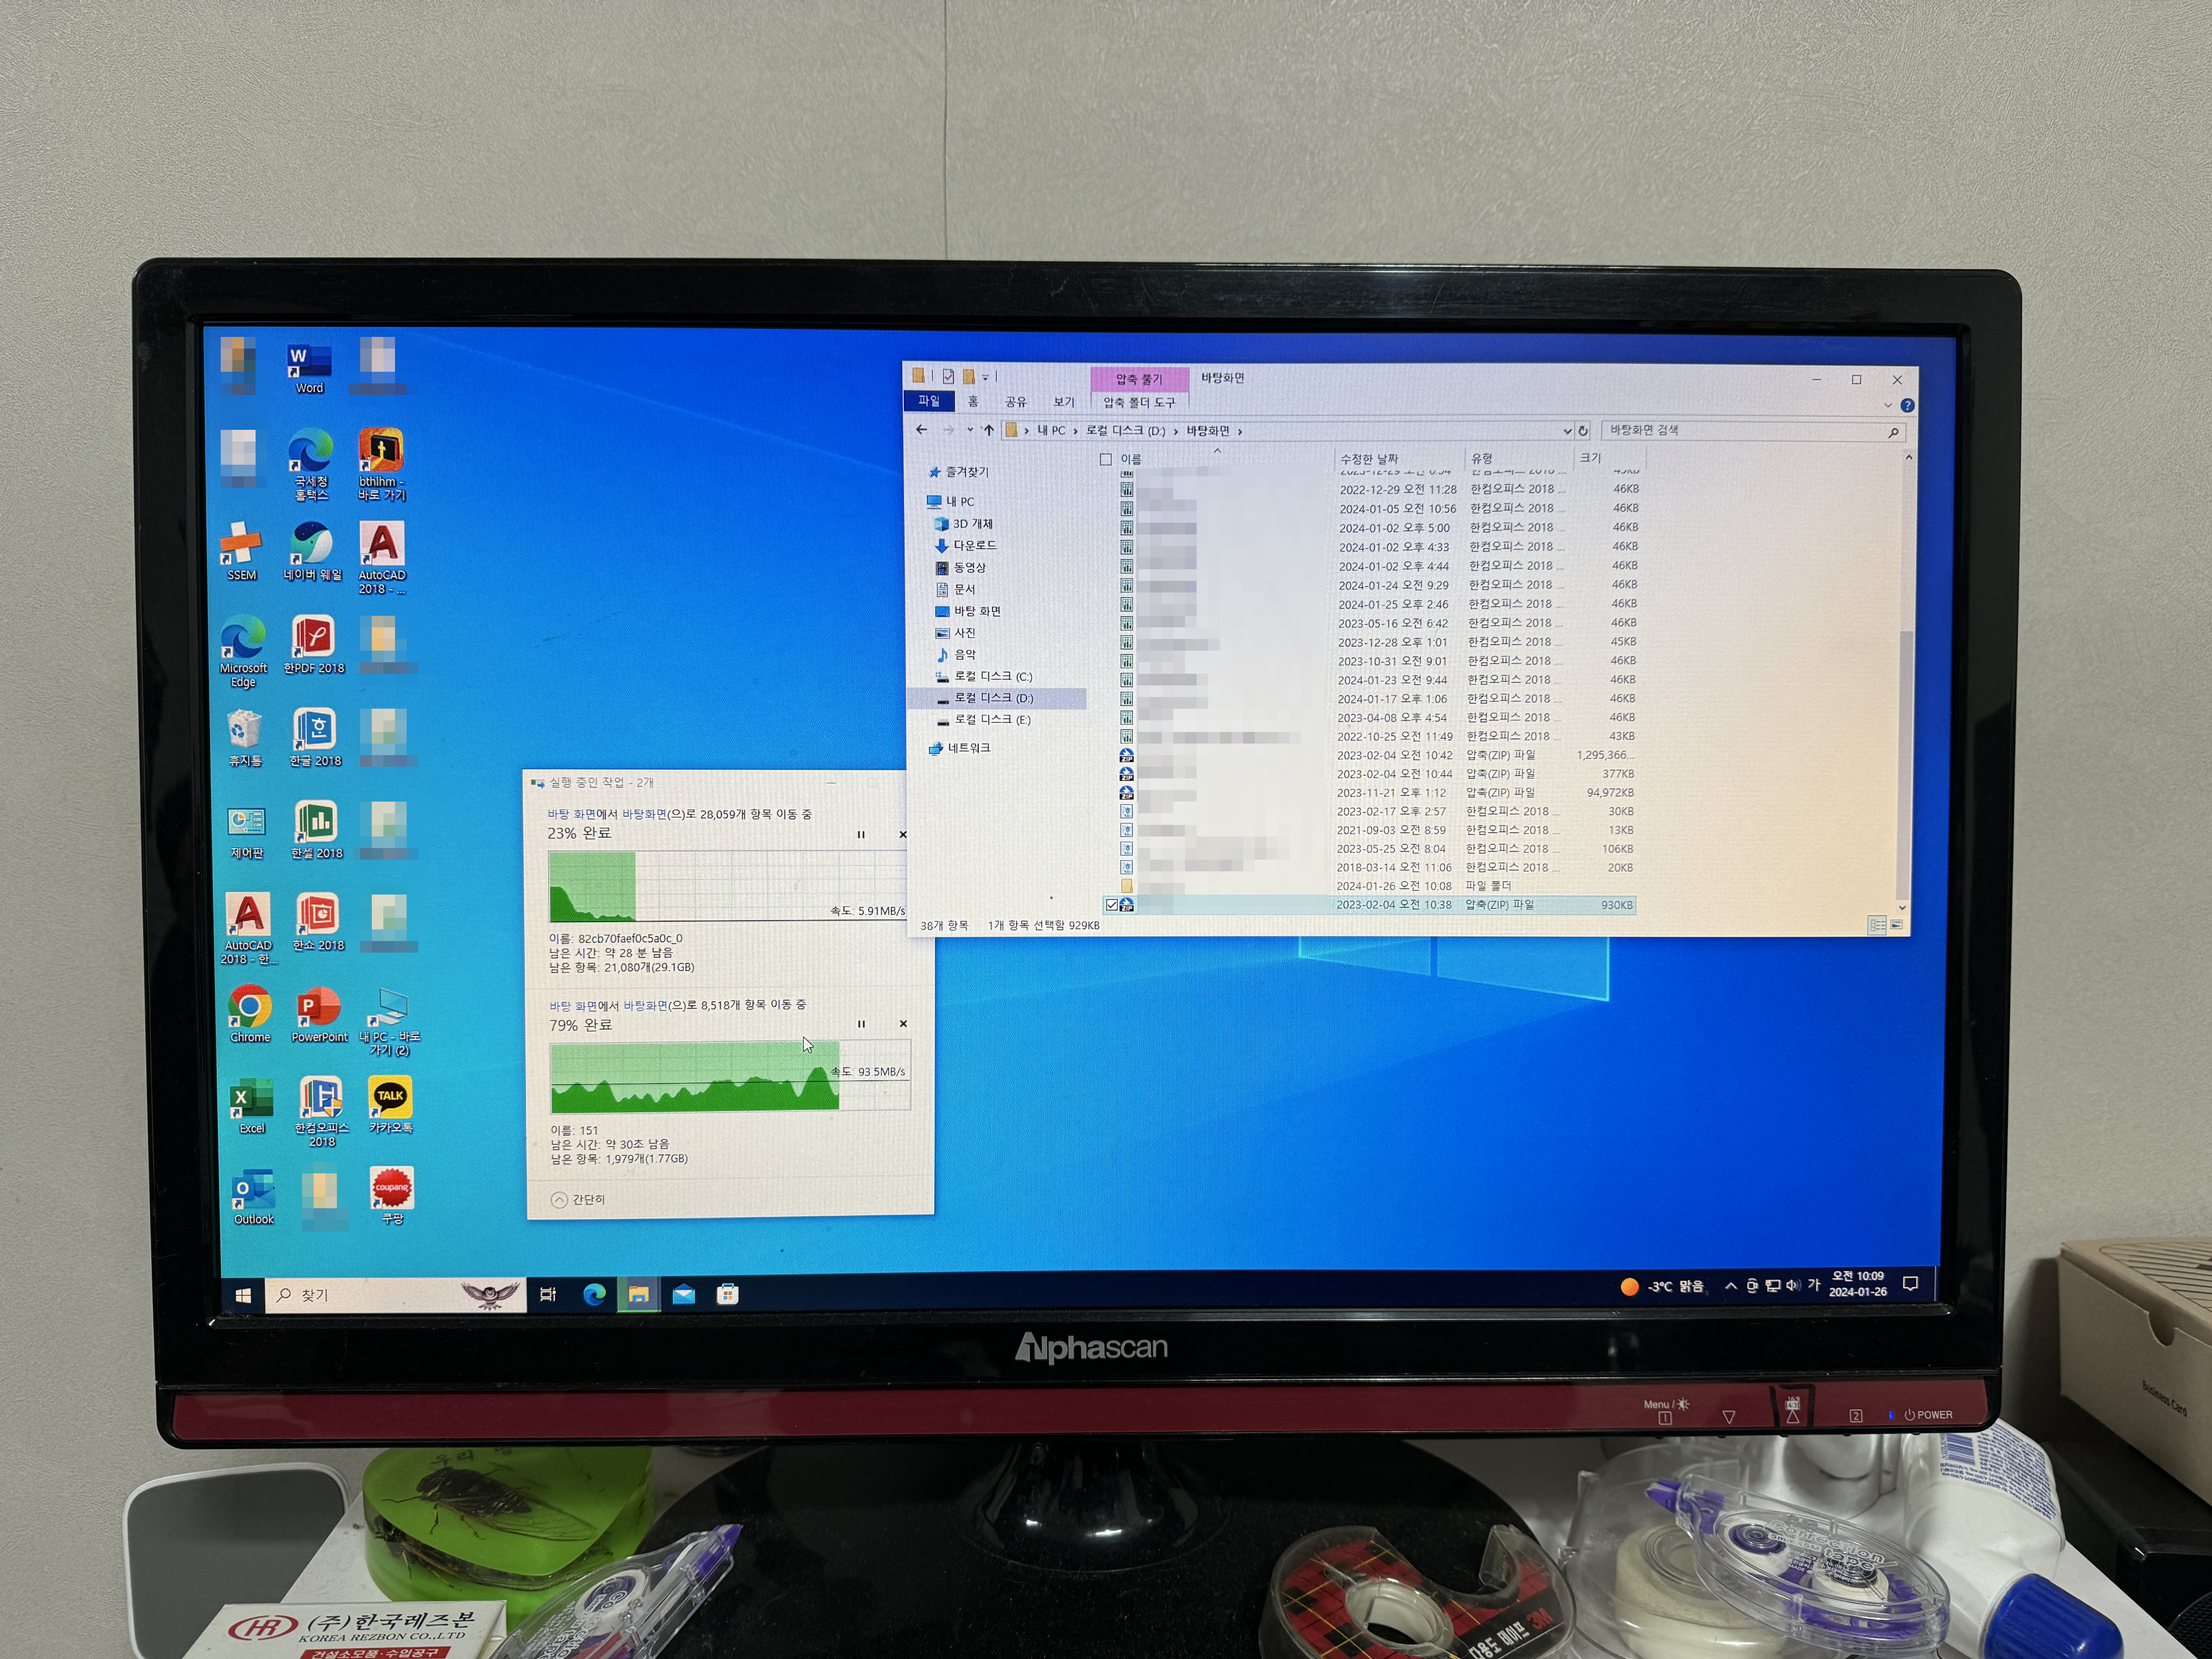The image size is (2212, 1659).
Task: Open the Chrome desktop icon
Action: pyautogui.click(x=250, y=1014)
